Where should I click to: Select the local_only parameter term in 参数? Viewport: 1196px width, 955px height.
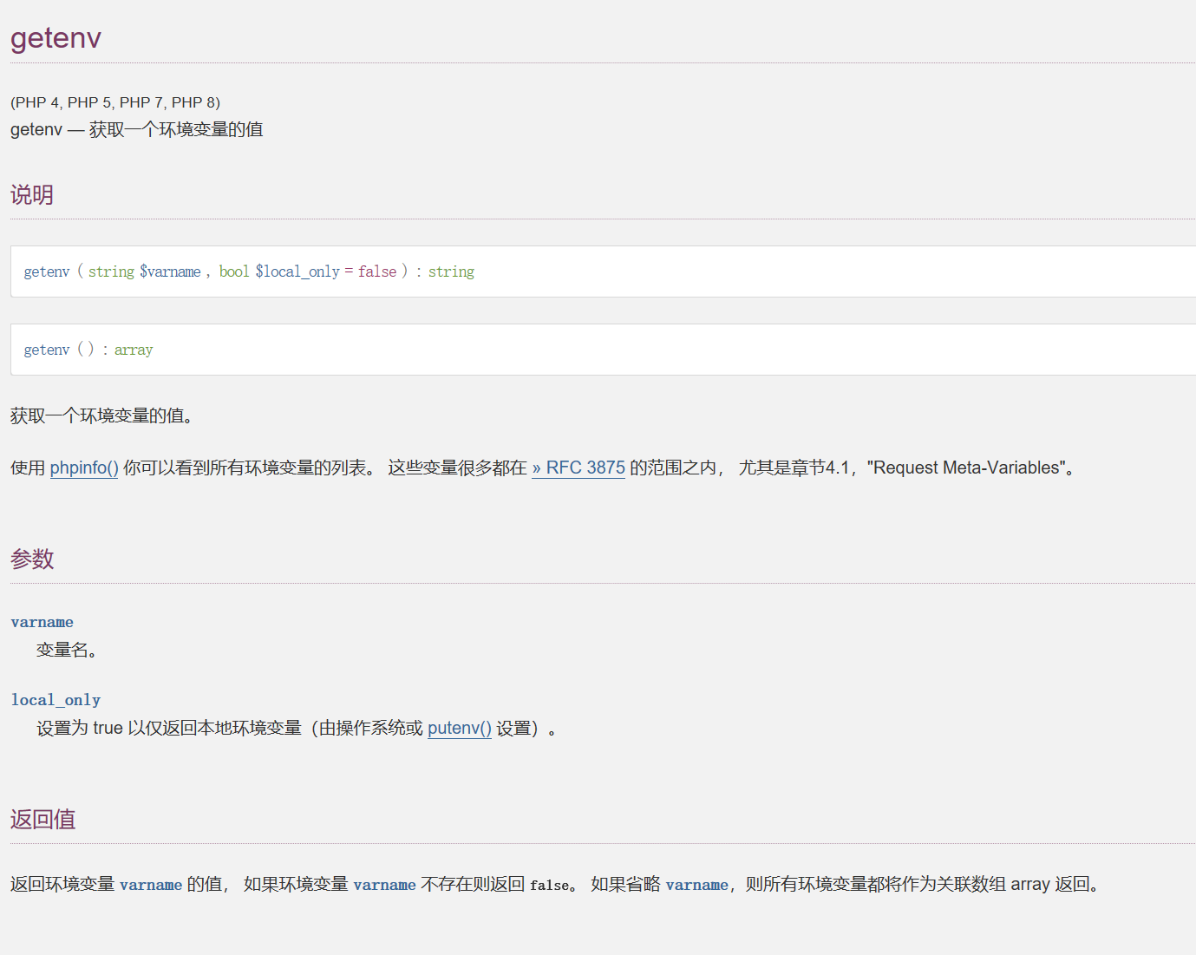(56, 700)
